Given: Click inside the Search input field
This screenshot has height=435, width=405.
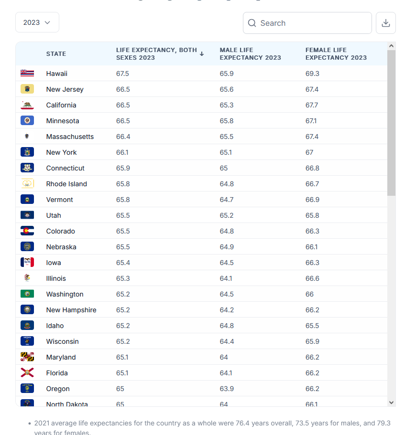Looking at the screenshot, I should click(x=313, y=23).
